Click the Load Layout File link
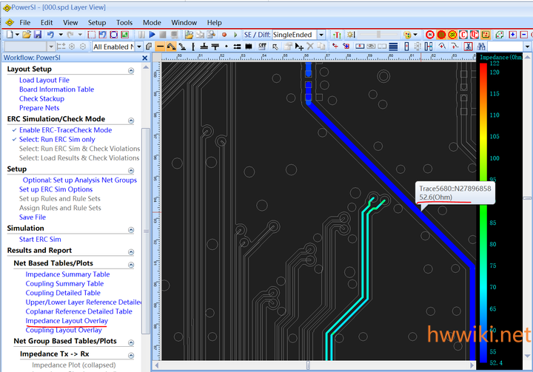This screenshot has height=372, width=533. (x=44, y=80)
